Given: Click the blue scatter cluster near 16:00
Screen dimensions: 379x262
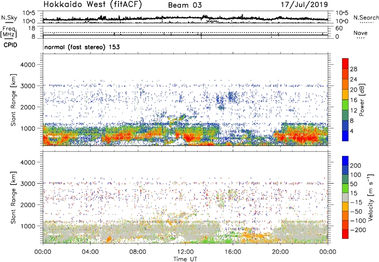Looking at the screenshot, I should [x=233, y=97].
